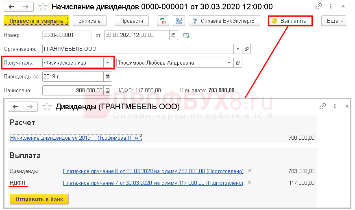Open the period picker for Дивиденды за
The image size is (355, 210).
[x=107, y=76]
